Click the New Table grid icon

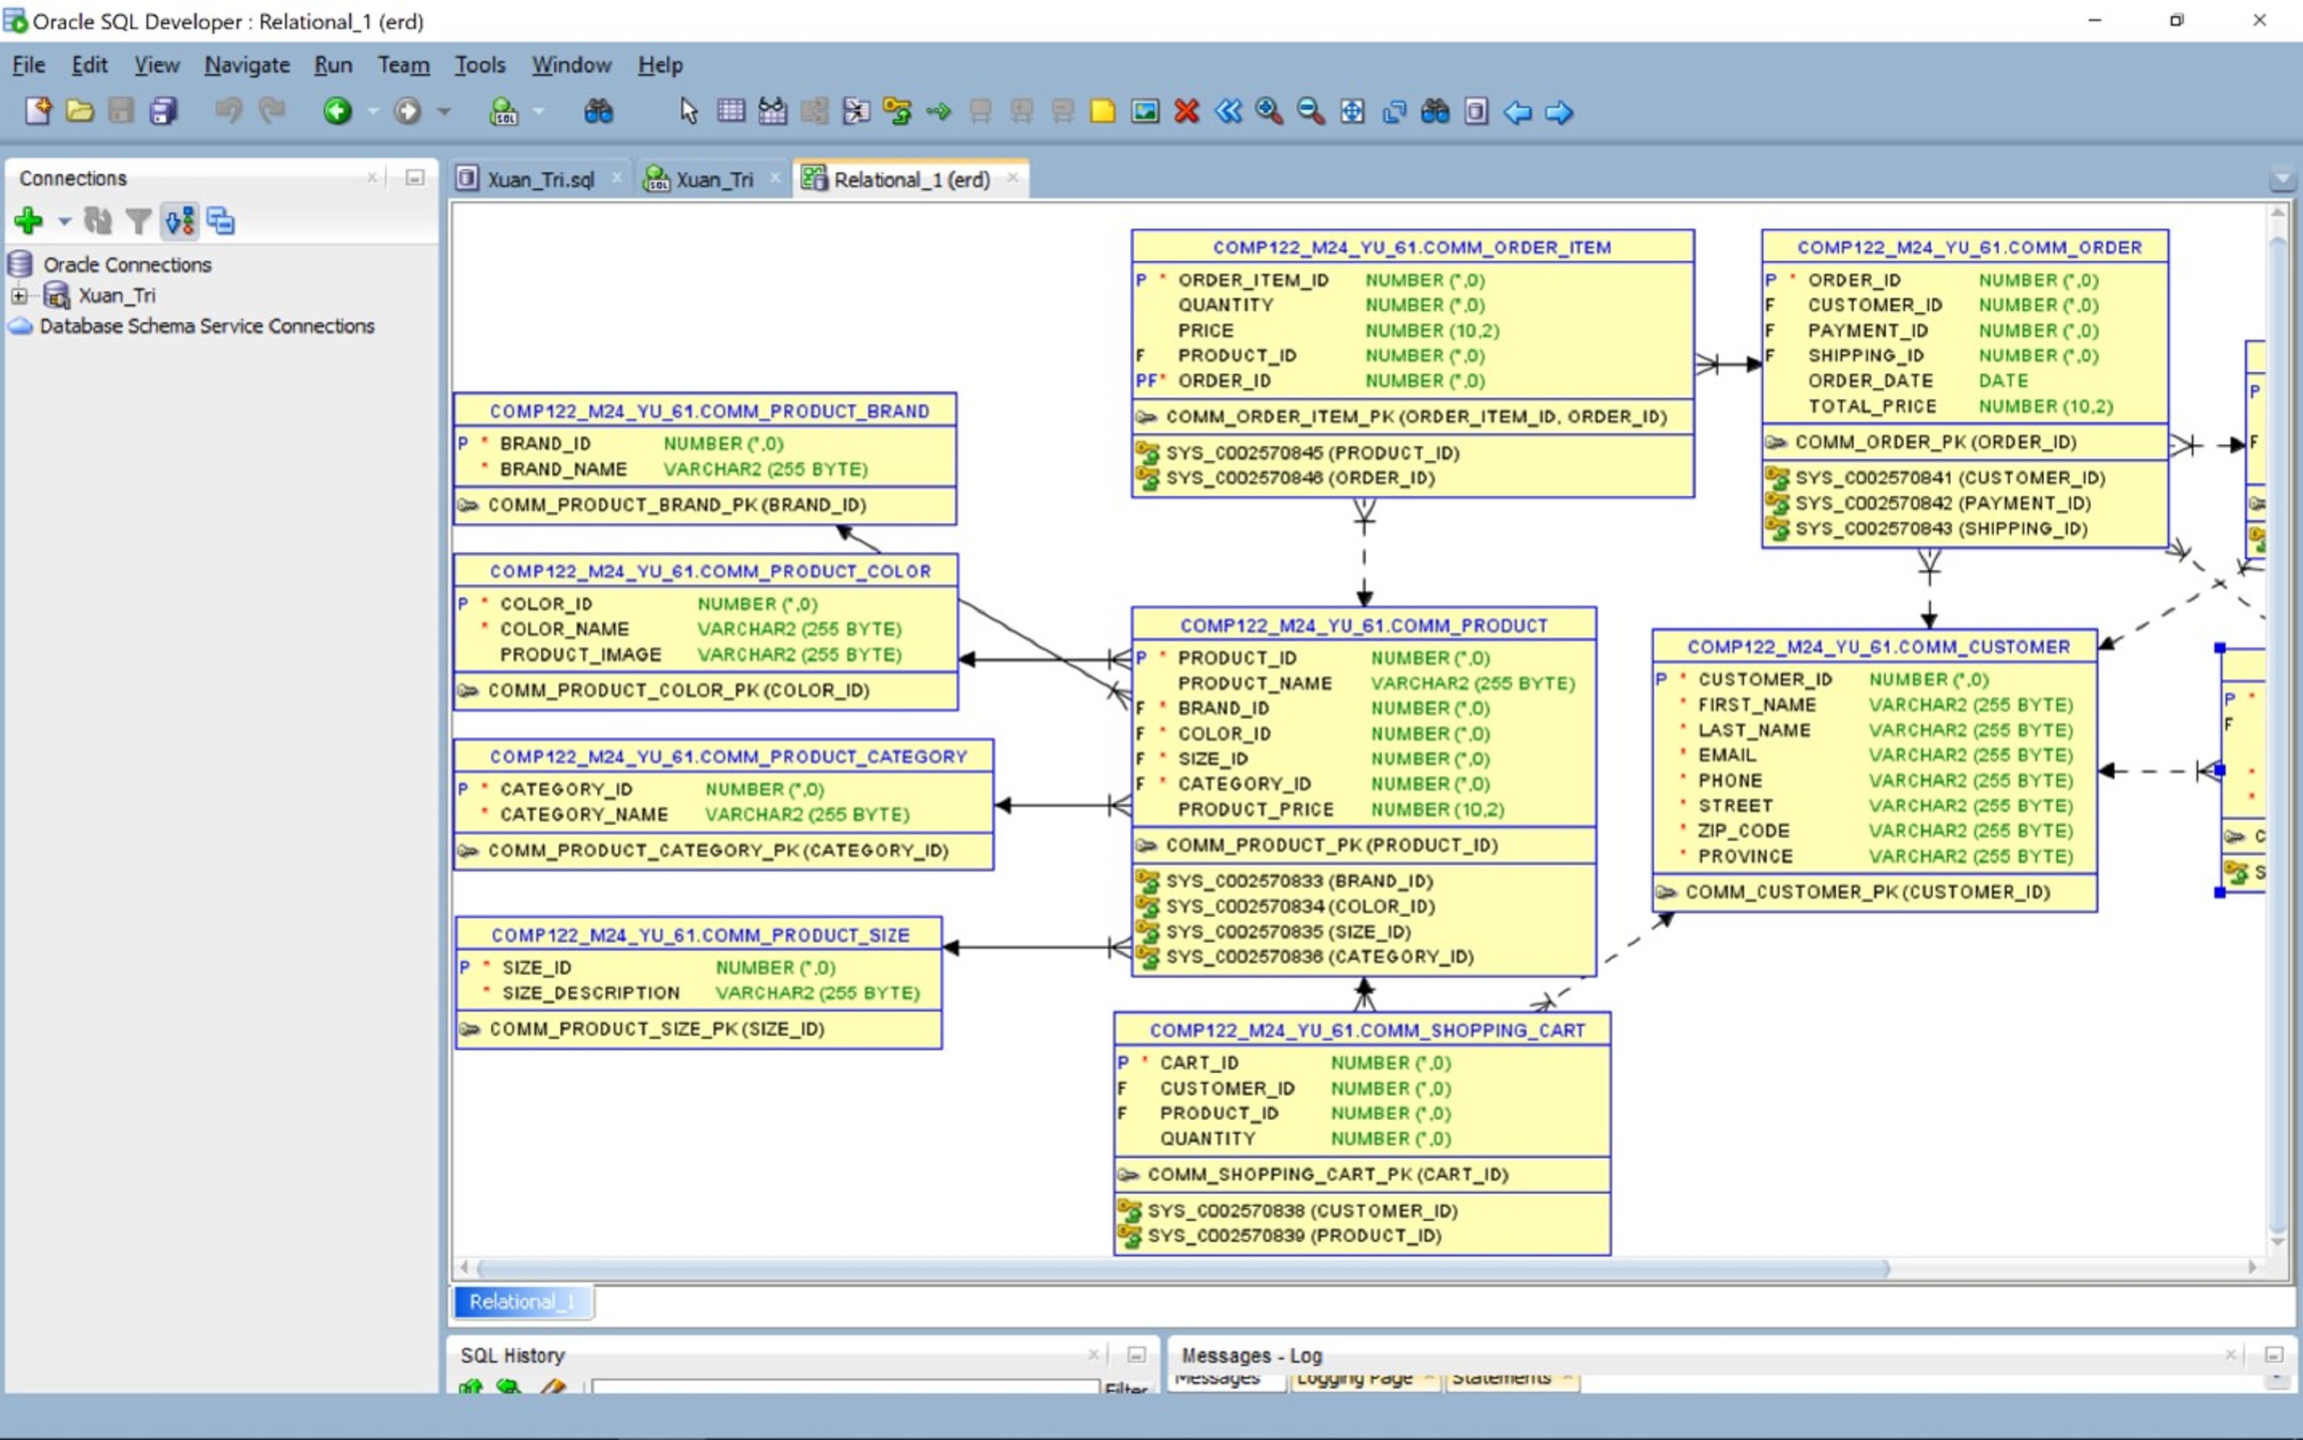point(730,111)
